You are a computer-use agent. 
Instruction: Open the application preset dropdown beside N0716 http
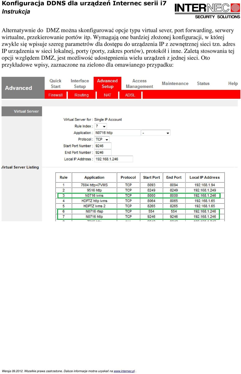156,133
